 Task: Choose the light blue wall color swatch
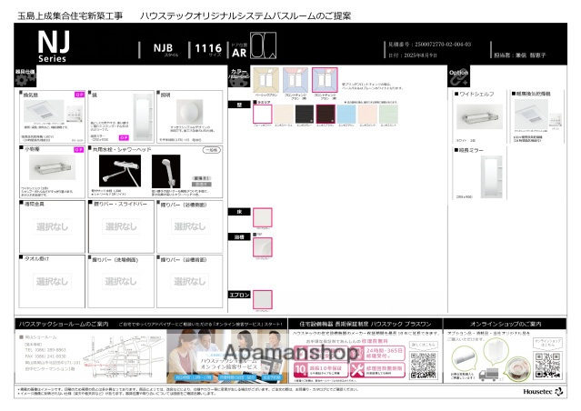(x=347, y=115)
